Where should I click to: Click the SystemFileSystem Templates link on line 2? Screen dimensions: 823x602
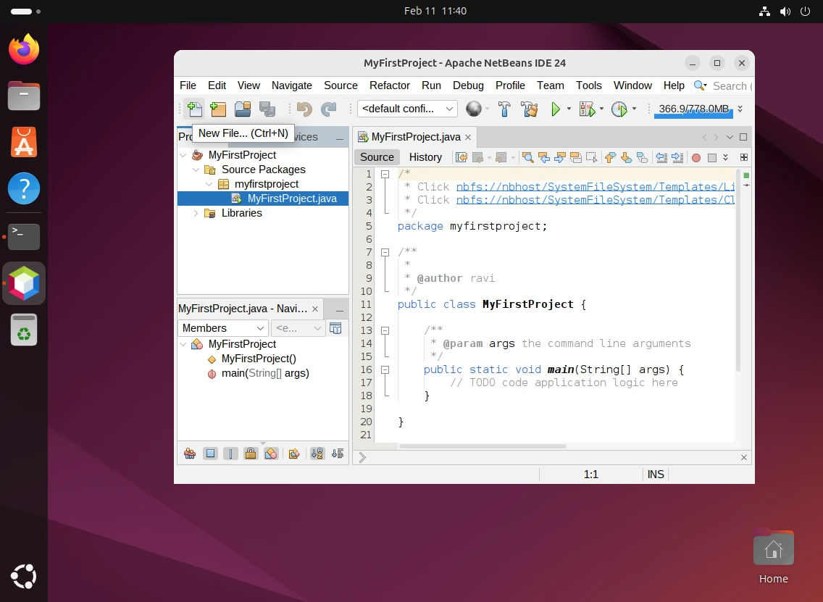pos(594,186)
